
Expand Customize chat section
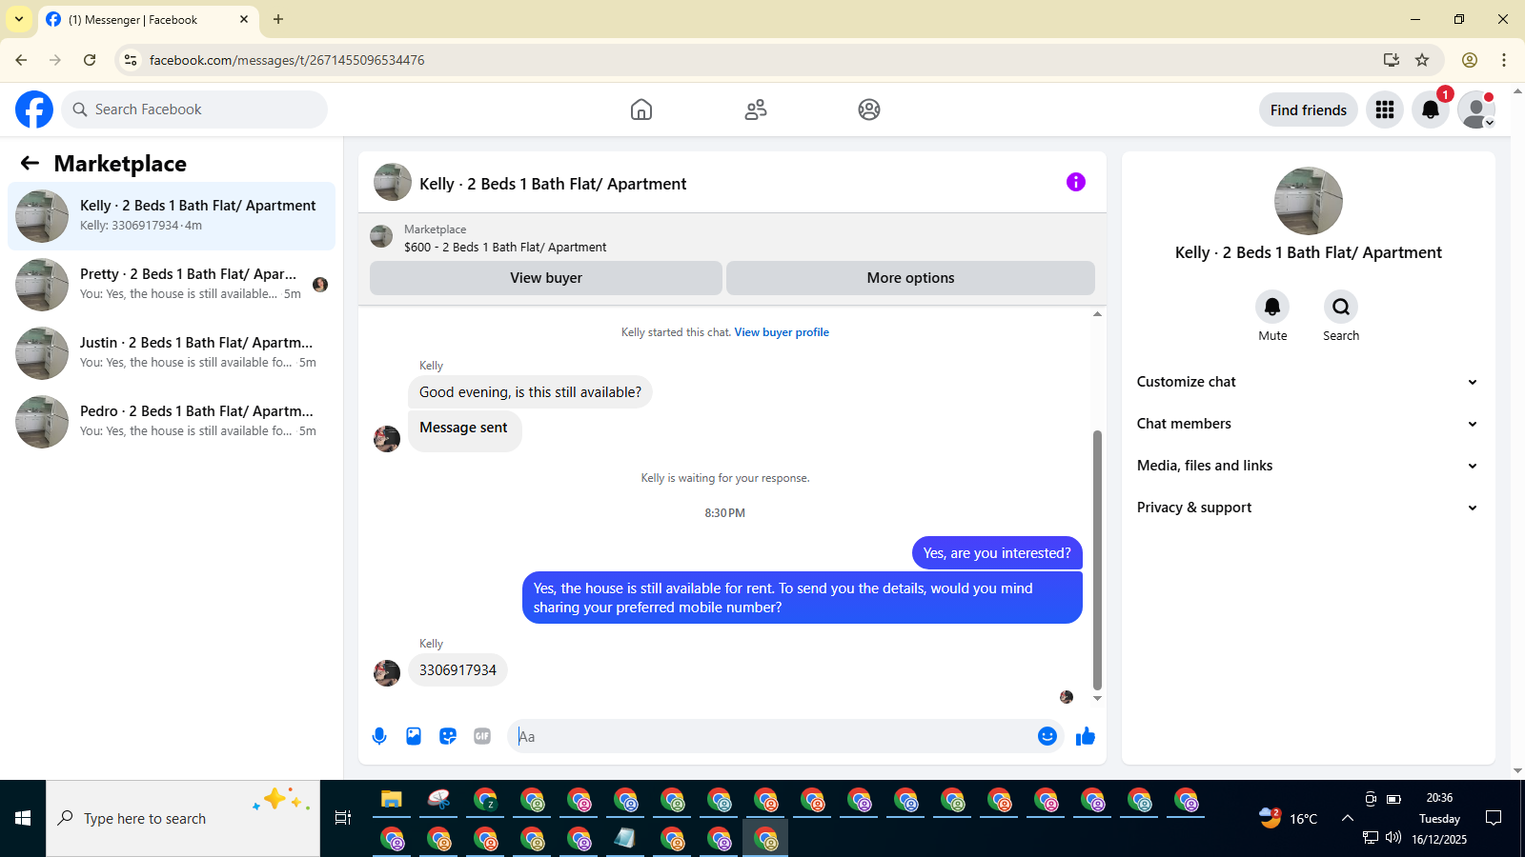coord(1307,382)
